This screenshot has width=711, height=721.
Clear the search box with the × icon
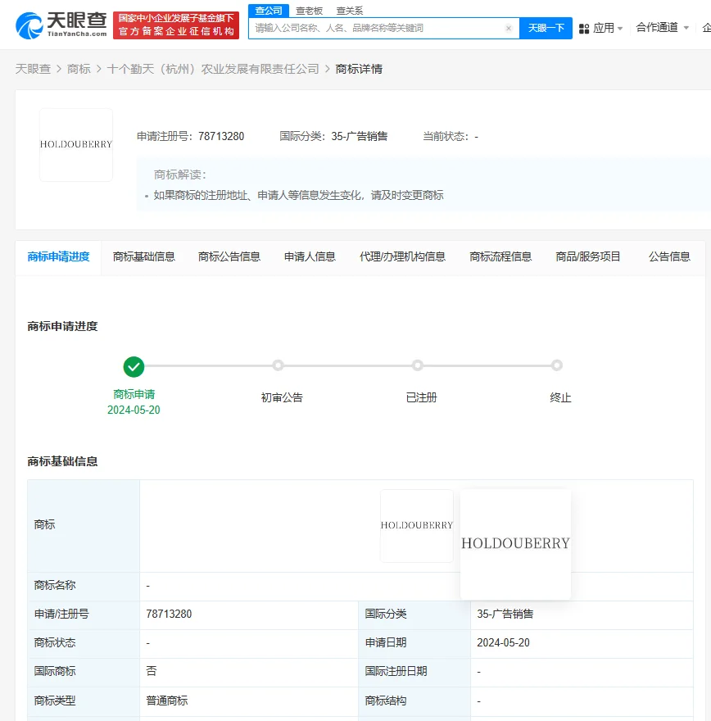(x=508, y=27)
